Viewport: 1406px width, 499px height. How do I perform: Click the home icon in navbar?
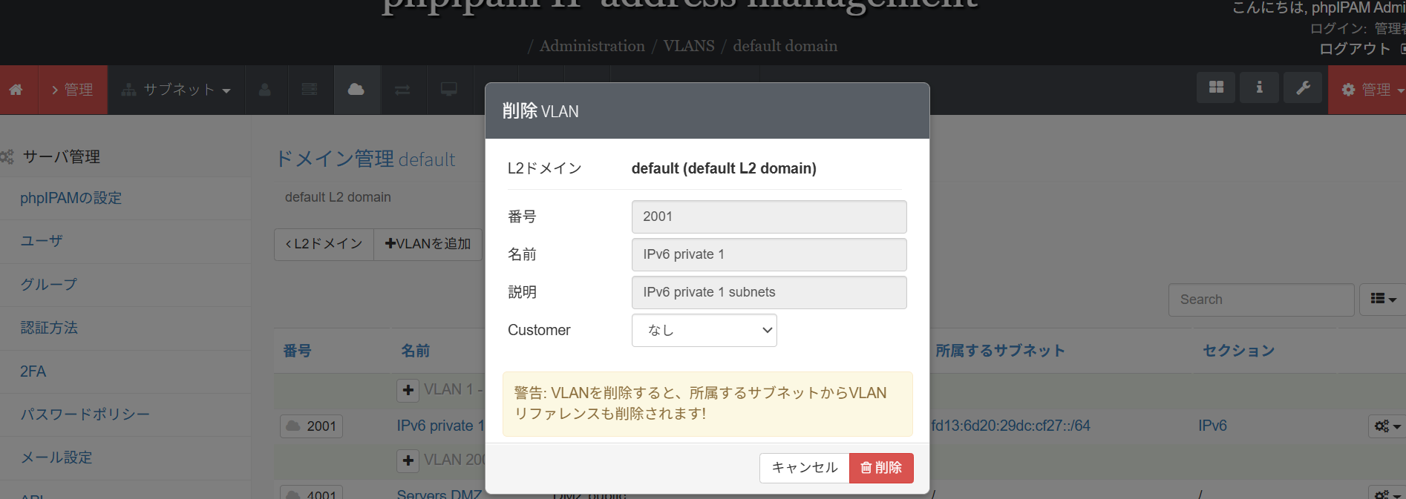click(16, 90)
